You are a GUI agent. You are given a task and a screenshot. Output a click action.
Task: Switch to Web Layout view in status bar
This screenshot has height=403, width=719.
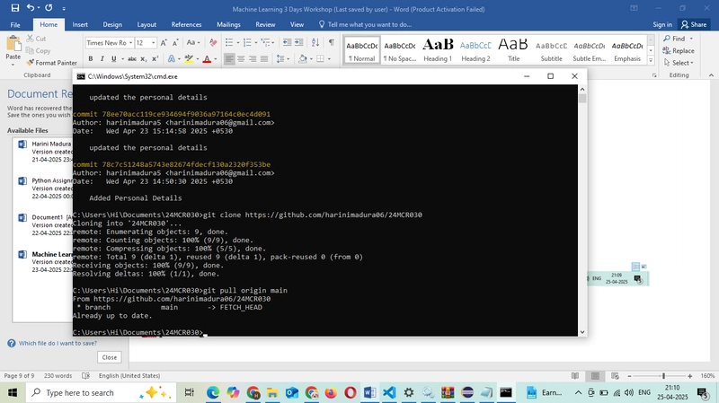616,375
